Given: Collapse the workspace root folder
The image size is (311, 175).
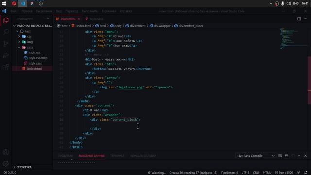Looking at the screenshot, I should tap(14, 26).
